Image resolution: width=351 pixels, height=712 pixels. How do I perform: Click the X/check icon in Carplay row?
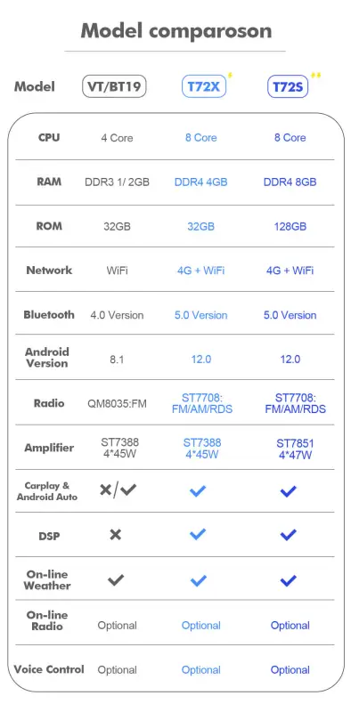tap(118, 489)
